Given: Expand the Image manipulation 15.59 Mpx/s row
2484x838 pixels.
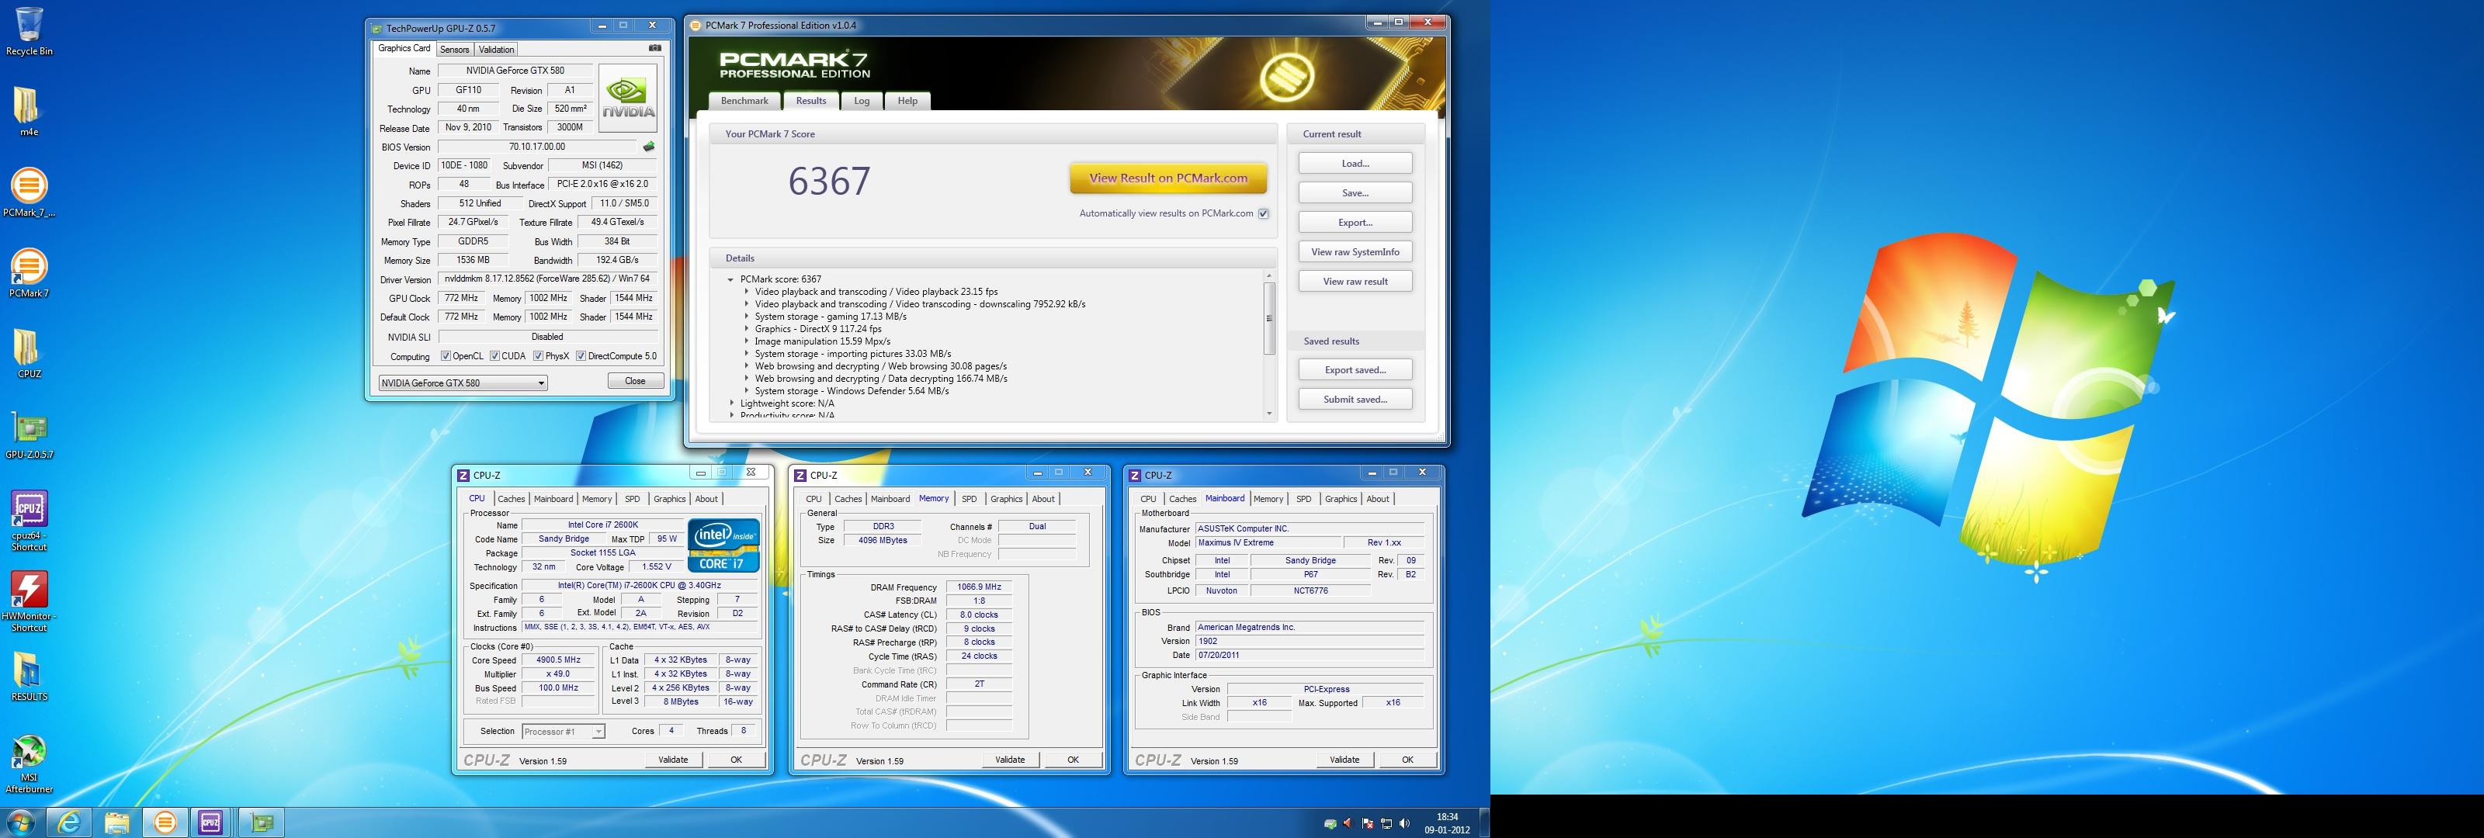Looking at the screenshot, I should click(746, 341).
